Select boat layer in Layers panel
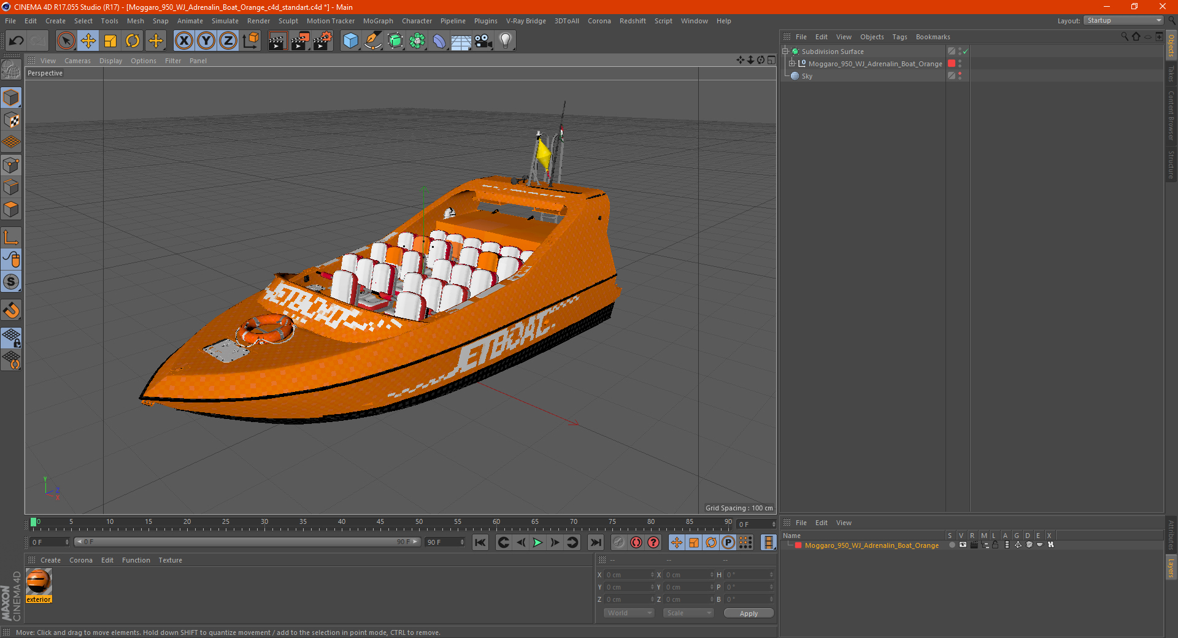The image size is (1178, 638). [871, 545]
